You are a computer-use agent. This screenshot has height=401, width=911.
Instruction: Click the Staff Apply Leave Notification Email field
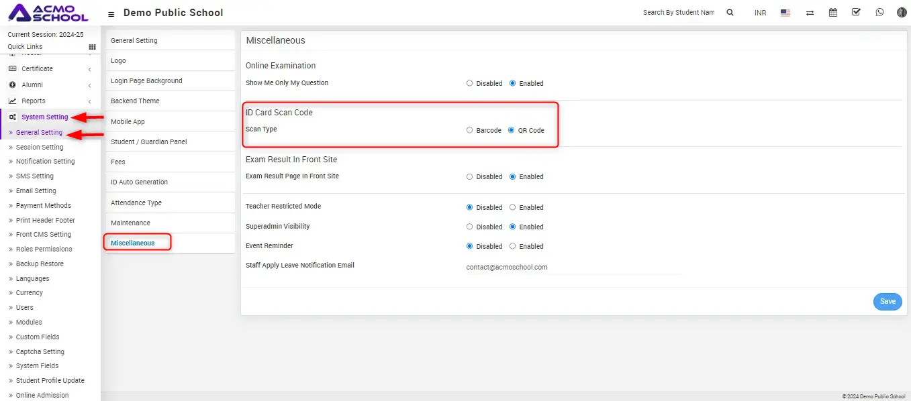[573, 267]
